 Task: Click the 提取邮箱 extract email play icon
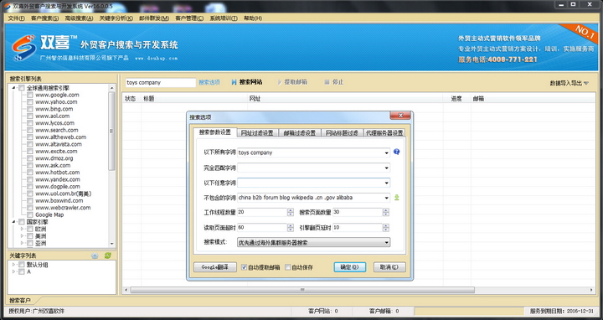[x=280, y=82]
